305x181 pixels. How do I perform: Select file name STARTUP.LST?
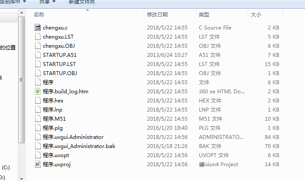pyautogui.click(x=59, y=64)
